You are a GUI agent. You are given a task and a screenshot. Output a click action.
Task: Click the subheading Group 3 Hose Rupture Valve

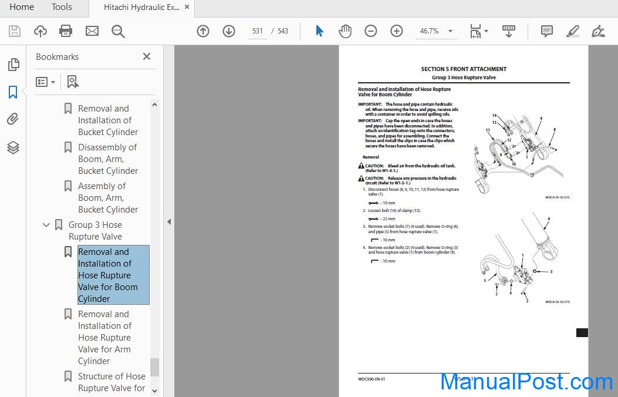[464, 78]
